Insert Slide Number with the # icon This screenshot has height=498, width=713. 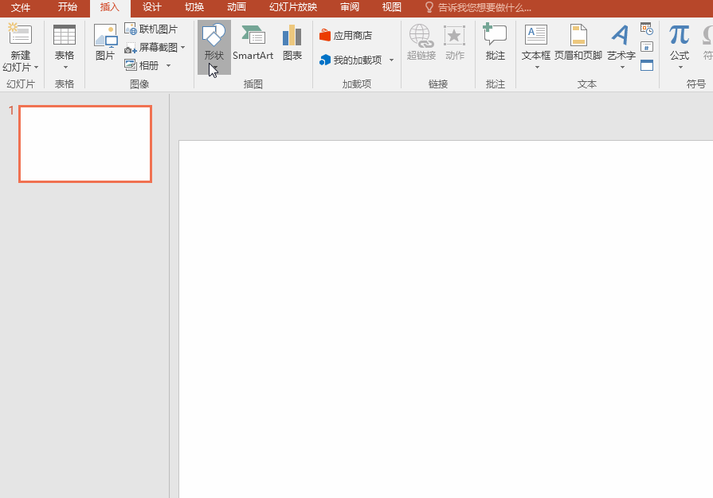pyautogui.click(x=646, y=46)
